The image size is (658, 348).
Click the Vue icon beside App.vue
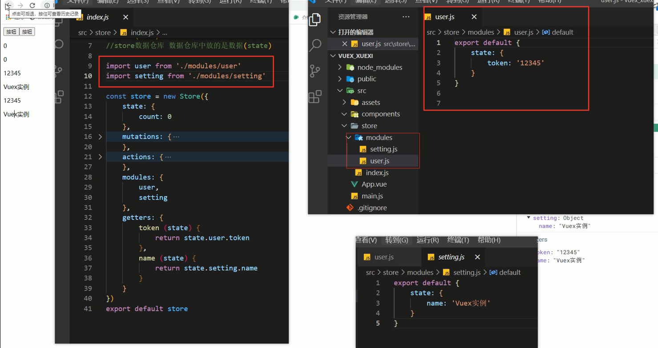pyautogui.click(x=354, y=184)
